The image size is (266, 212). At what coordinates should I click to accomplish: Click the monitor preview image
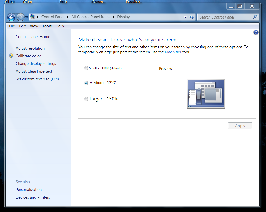click(x=206, y=94)
